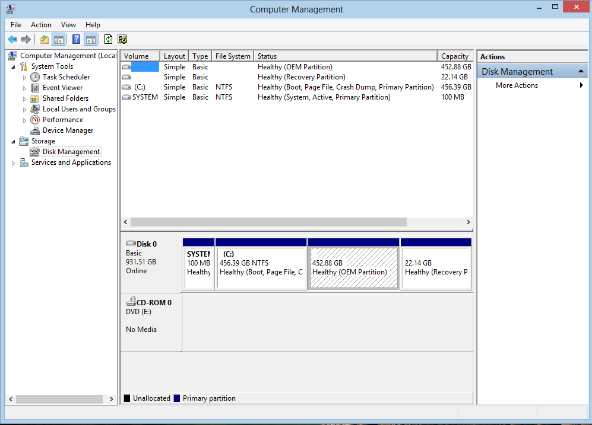
Task: Select Performance in the console tree
Action: click(62, 120)
